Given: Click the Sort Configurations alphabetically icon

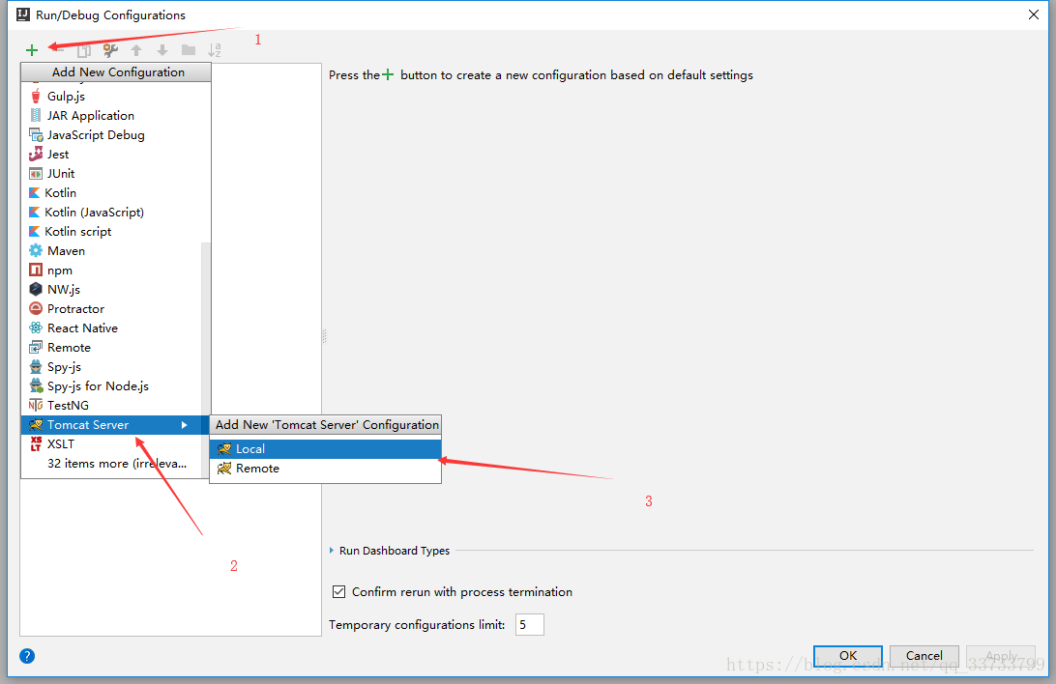Looking at the screenshot, I should 214,50.
